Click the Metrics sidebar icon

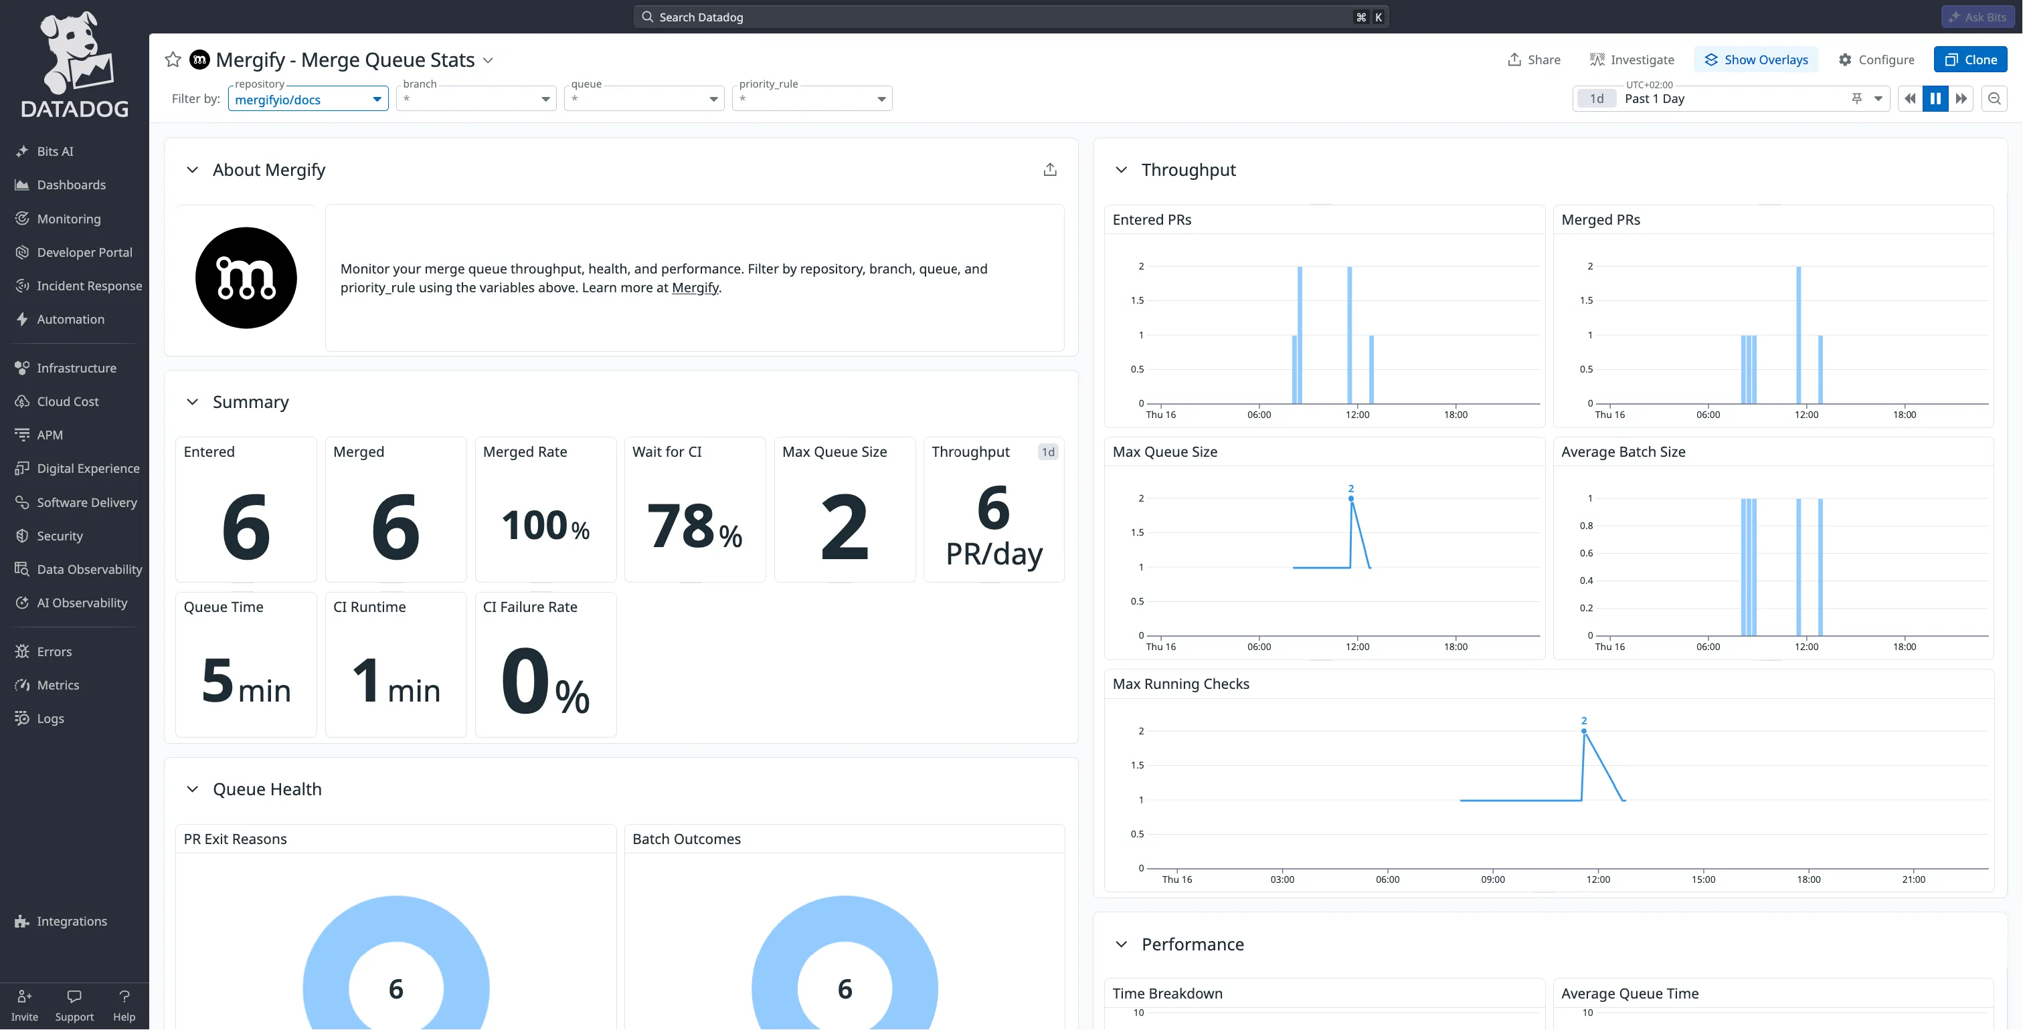coord(22,686)
